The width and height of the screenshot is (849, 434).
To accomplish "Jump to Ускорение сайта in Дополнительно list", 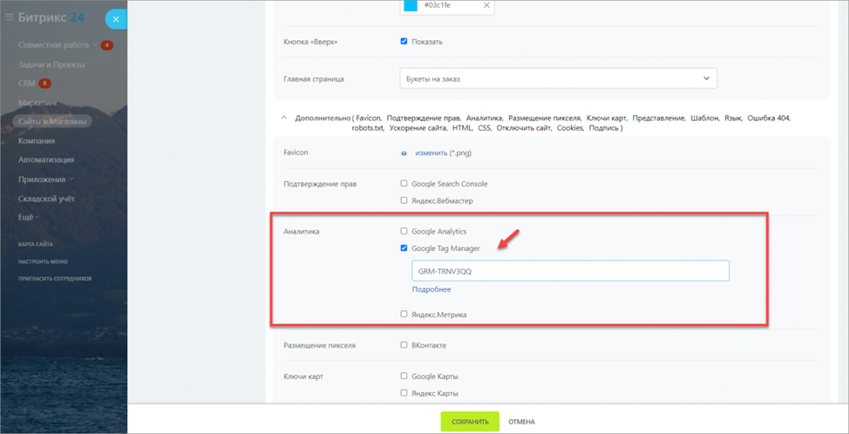I will [417, 128].
